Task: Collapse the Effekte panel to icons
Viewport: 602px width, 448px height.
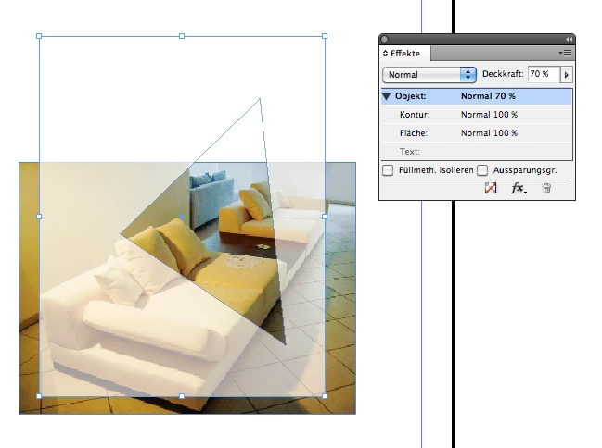Action: 569,40
